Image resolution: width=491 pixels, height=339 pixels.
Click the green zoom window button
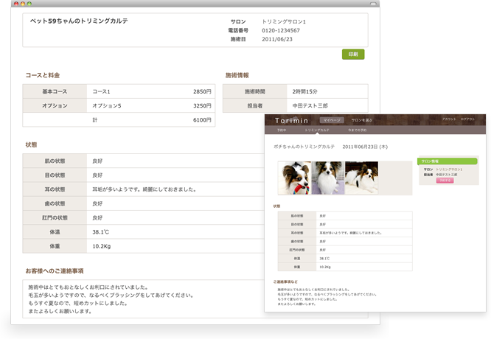(x=29, y=4)
